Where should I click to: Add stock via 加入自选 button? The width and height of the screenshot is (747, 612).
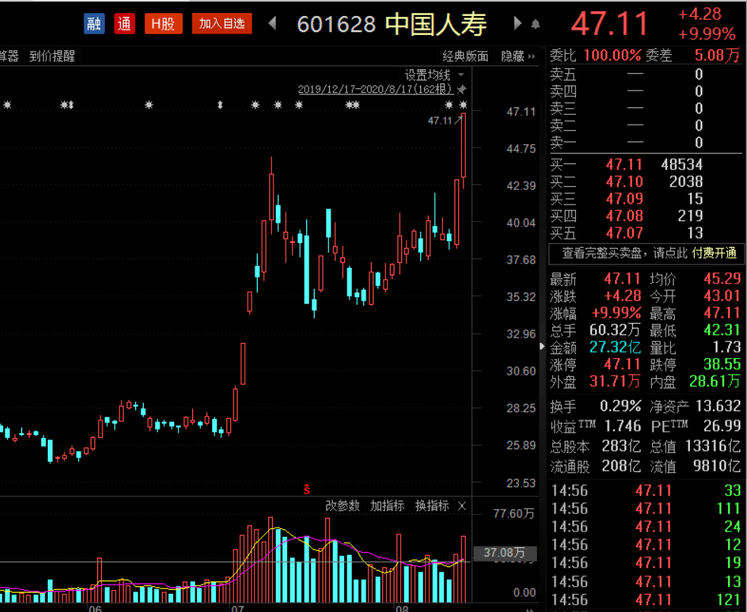click(x=222, y=24)
